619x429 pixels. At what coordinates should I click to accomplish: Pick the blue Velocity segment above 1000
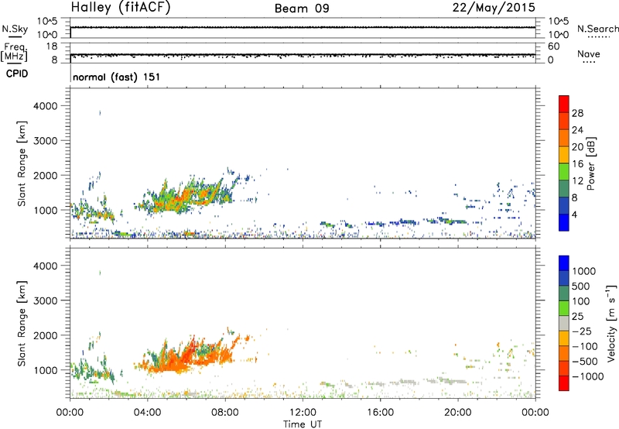[x=564, y=263]
